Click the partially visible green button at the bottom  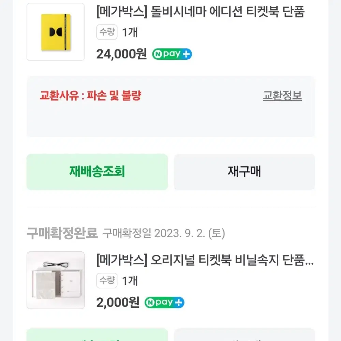pos(97,335)
